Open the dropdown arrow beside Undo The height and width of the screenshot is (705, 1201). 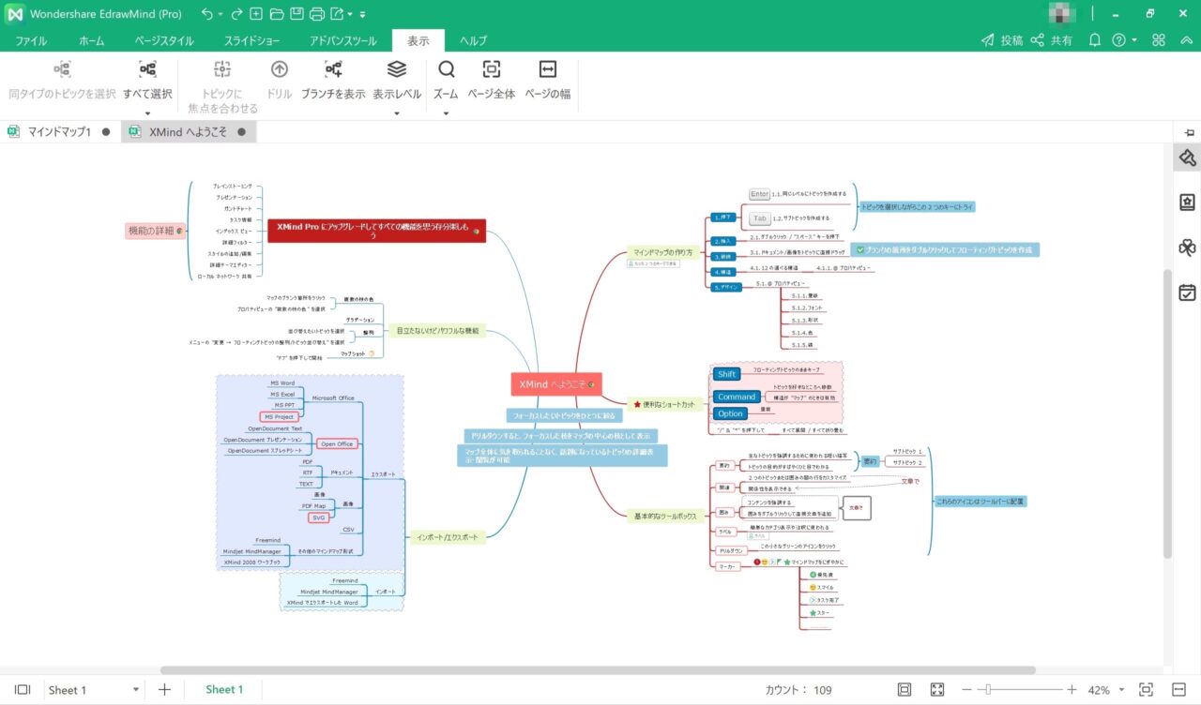tap(220, 15)
